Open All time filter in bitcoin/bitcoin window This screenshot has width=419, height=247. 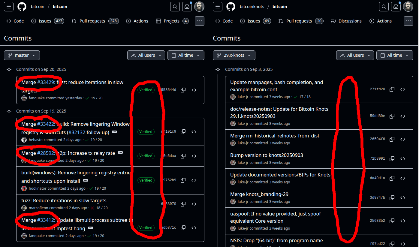coord(186,55)
